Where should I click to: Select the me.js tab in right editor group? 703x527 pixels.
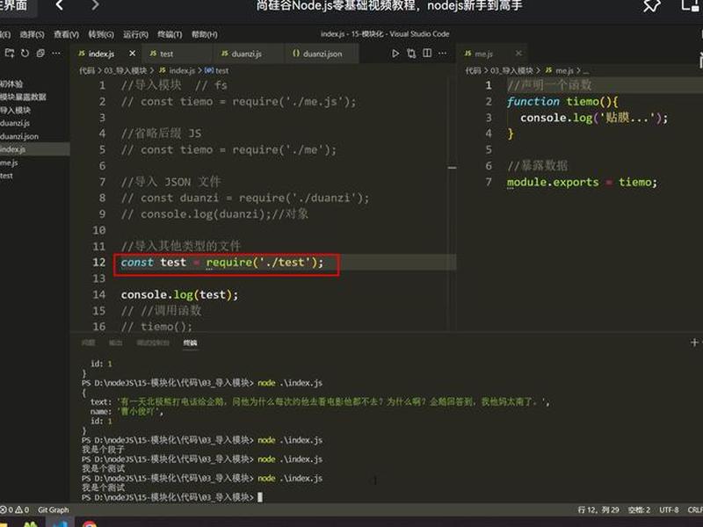click(492, 54)
